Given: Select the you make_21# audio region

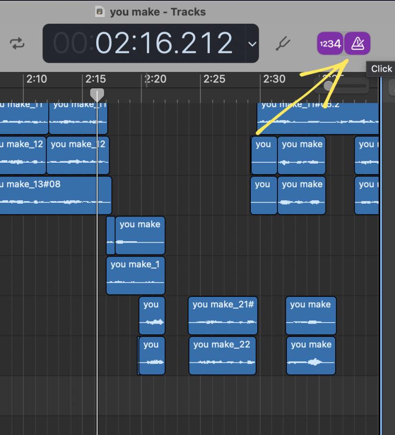Looking at the screenshot, I should click(223, 316).
